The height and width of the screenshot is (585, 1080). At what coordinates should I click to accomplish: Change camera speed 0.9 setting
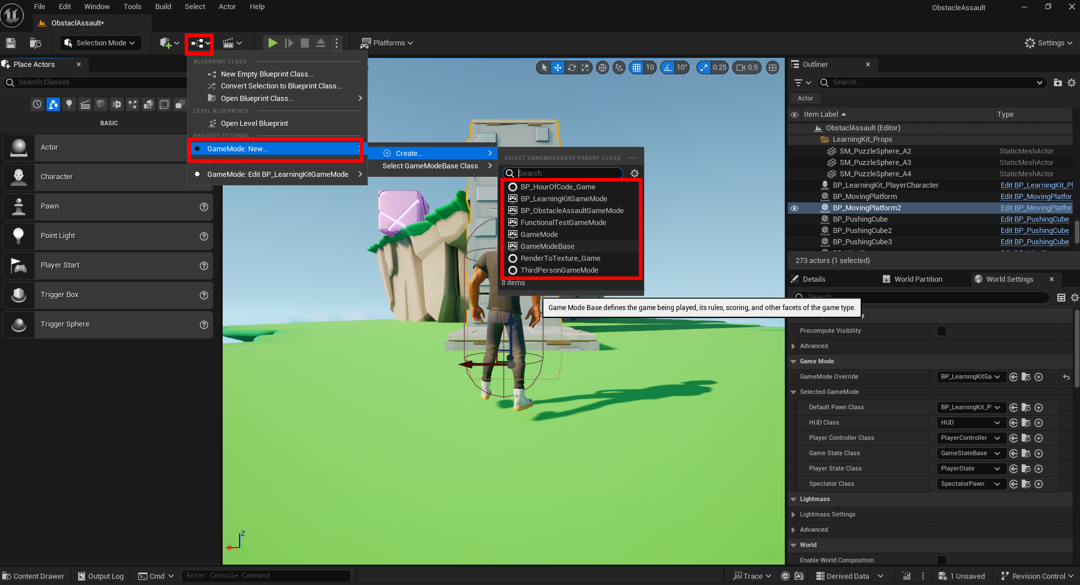747,67
